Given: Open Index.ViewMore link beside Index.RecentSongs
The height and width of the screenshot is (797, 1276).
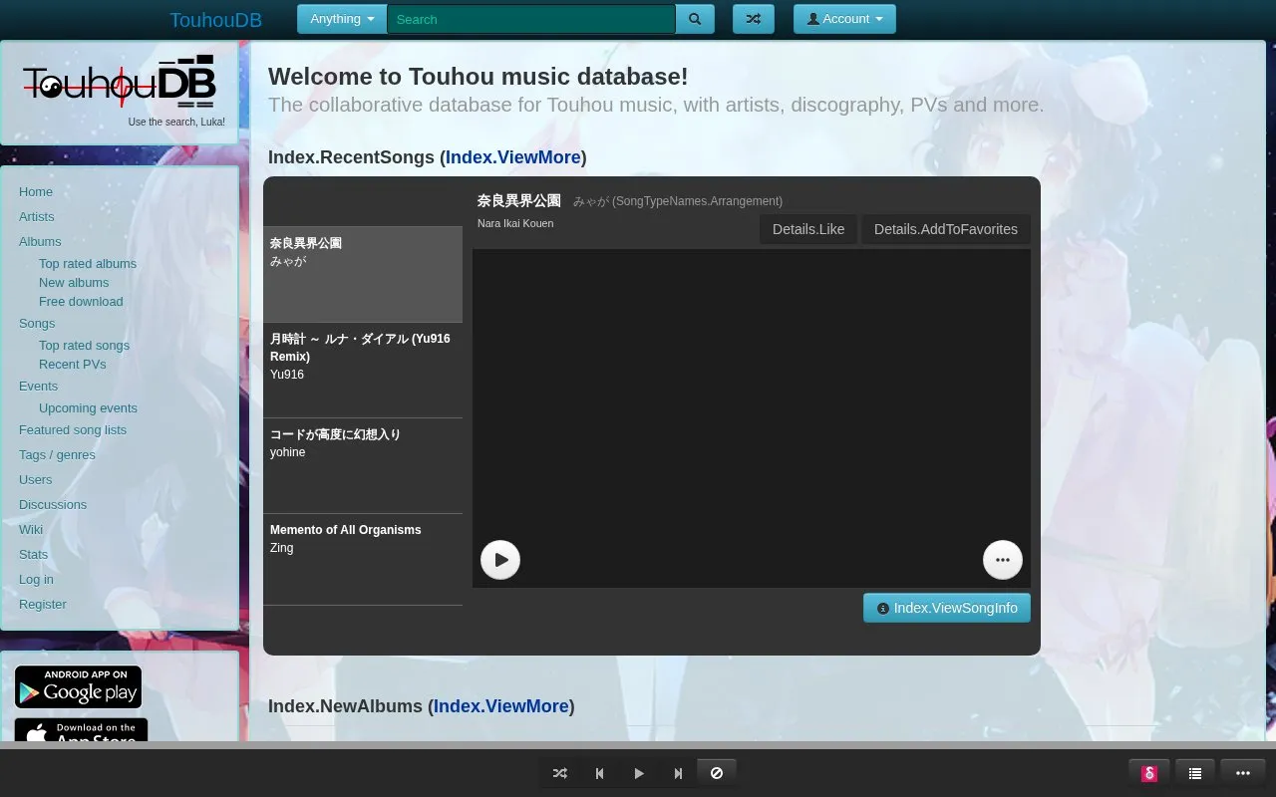Looking at the screenshot, I should tap(513, 157).
